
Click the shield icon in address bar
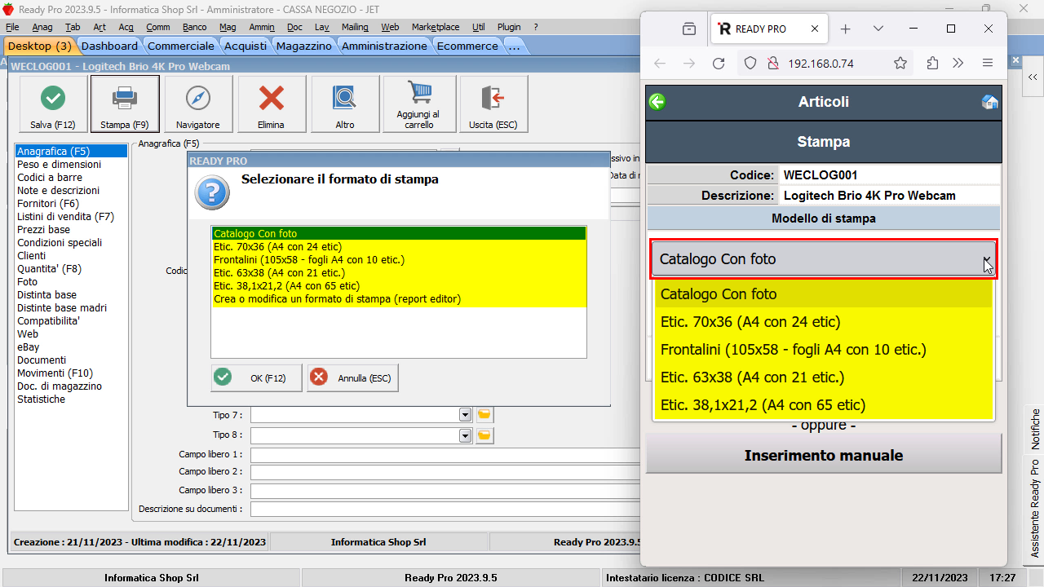click(x=751, y=63)
